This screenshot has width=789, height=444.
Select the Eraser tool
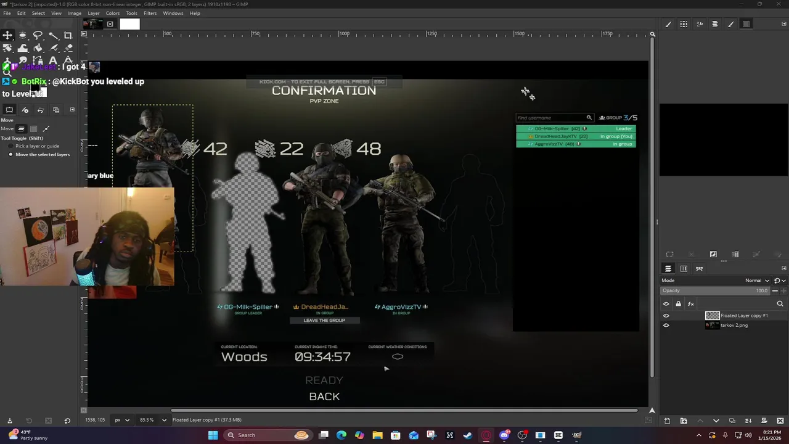pyautogui.click(x=68, y=47)
